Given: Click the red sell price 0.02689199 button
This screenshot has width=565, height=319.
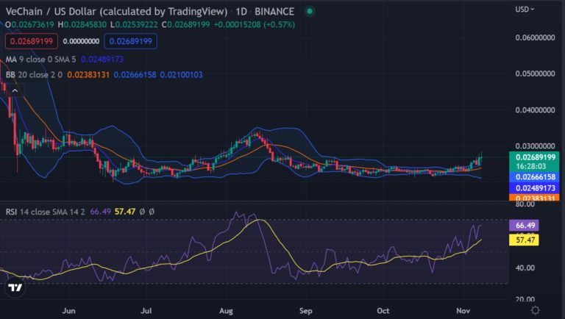Looking at the screenshot, I should pyautogui.click(x=32, y=41).
